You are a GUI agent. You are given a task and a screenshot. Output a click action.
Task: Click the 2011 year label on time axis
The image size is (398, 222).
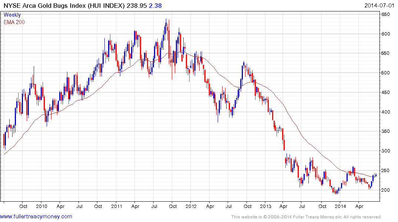(x=117, y=206)
